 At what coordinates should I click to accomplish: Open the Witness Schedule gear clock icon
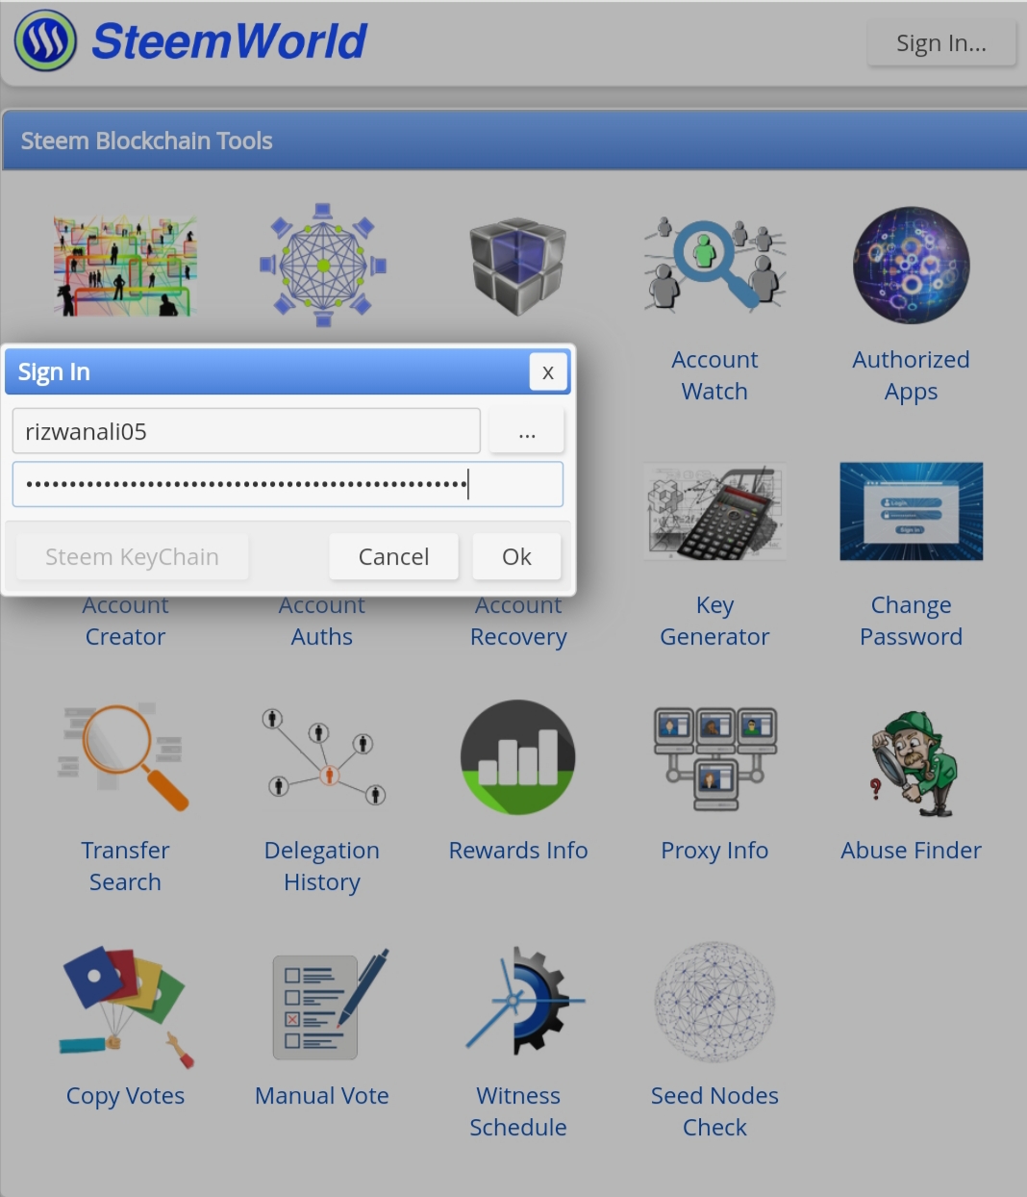(x=524, y=1001)
